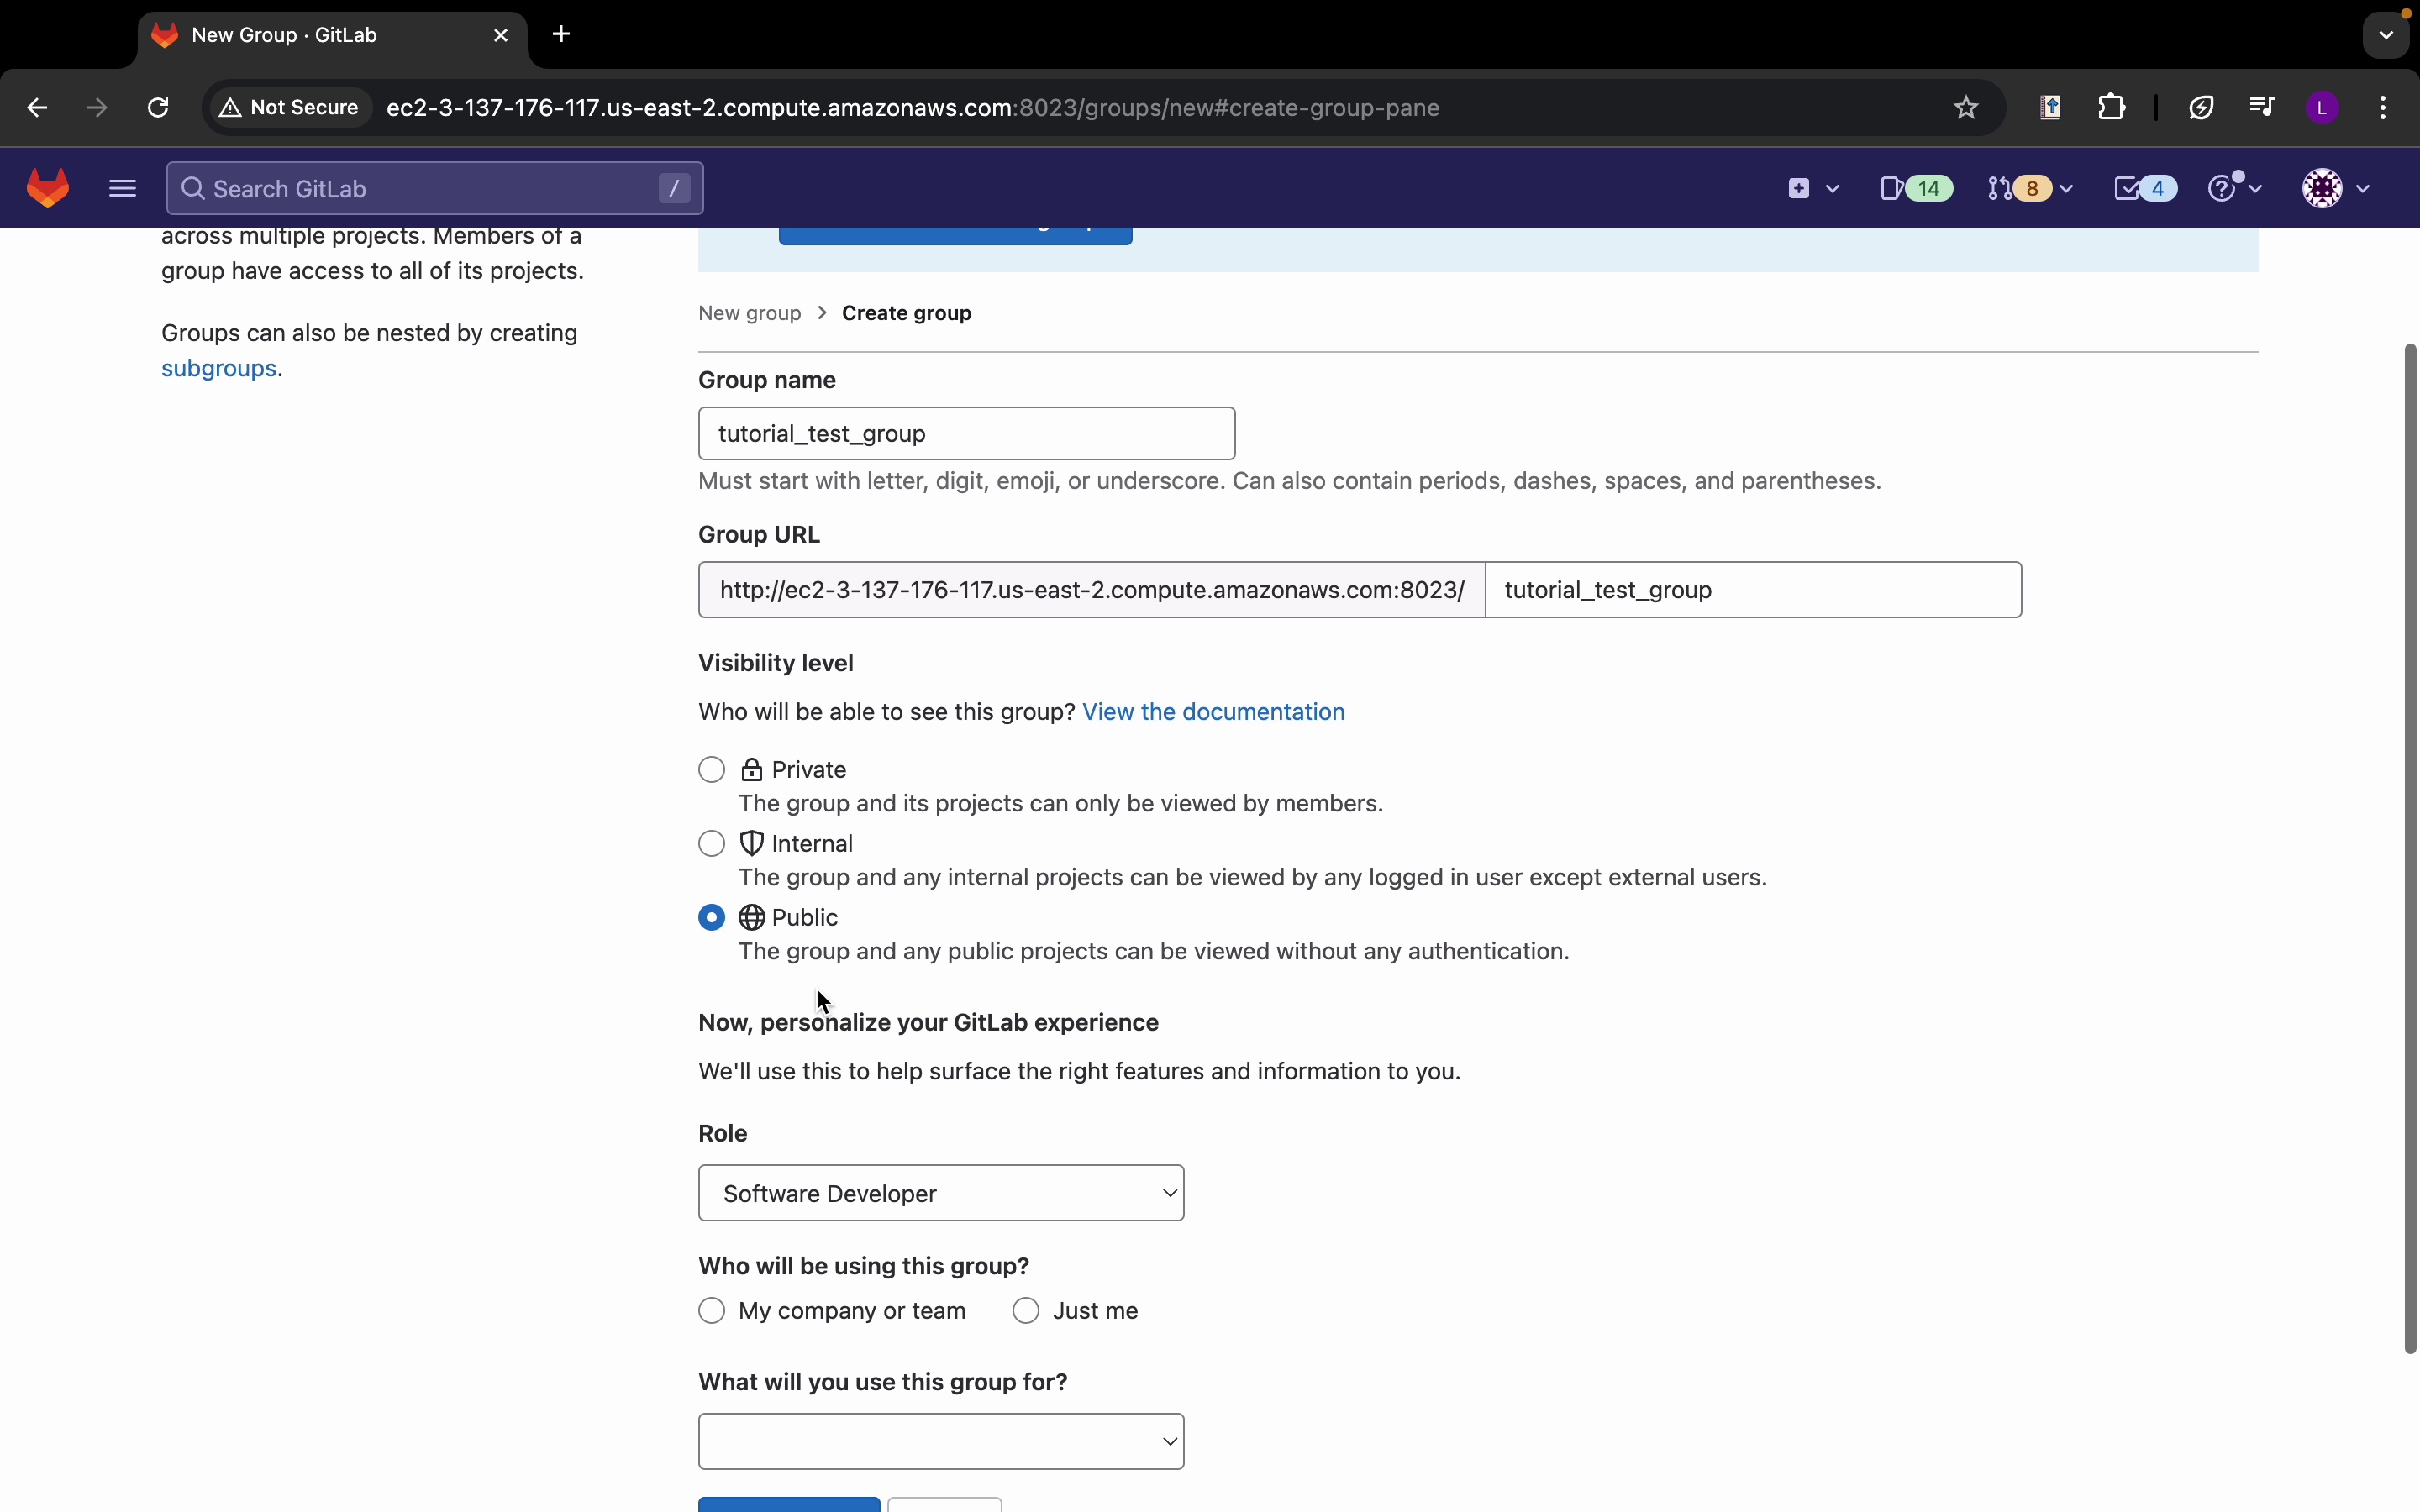
Task: Click the page vertical scrollbar
Action: [x=2410, y=850]
